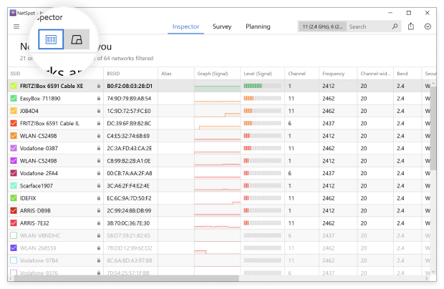Viewport: 444px width, 289px height.
Task: Uncheck FRITZ!Box 6591 Cable XE network
Action: [x=14, y=86]
